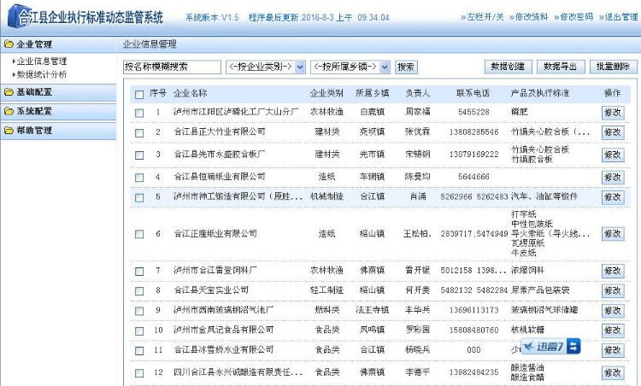The height and width of the screenshot is (386, 641).
Task: Click 修改 for row 12 四川合江县永兴诚酿造
Action: click(613, 372)
